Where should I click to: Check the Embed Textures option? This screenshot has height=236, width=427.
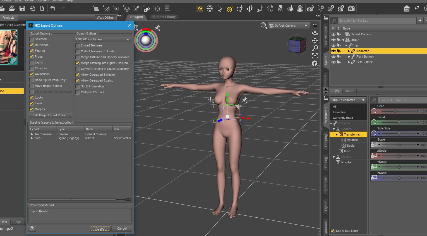[x=78, y=46]
